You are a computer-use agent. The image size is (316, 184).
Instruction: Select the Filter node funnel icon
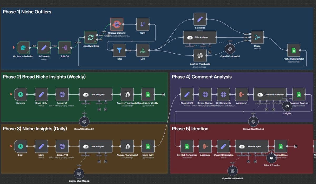(x=119, y=50)
